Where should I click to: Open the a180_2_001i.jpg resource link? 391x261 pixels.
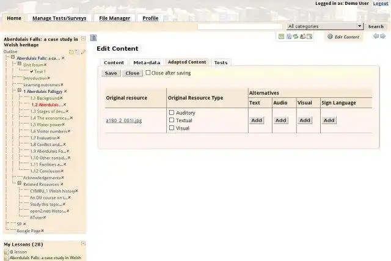pos(123,120)
